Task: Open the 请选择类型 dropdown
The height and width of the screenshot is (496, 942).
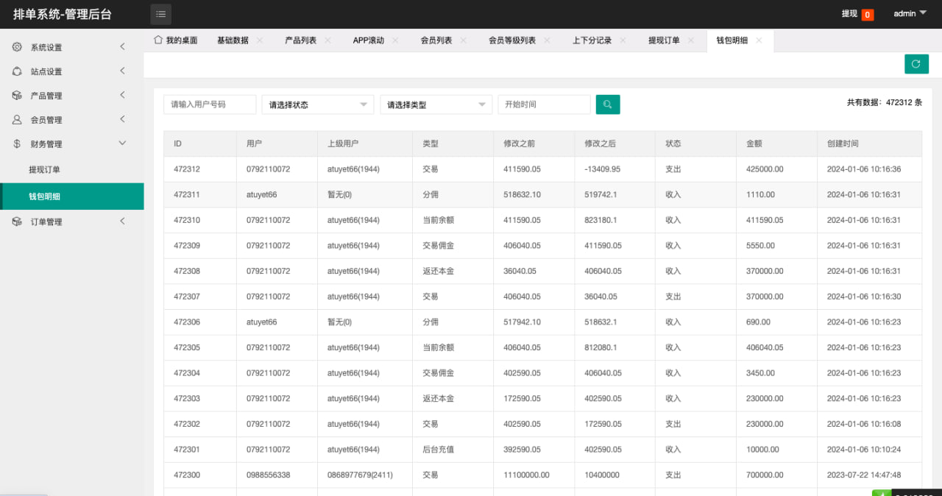Action: (436, 104)
